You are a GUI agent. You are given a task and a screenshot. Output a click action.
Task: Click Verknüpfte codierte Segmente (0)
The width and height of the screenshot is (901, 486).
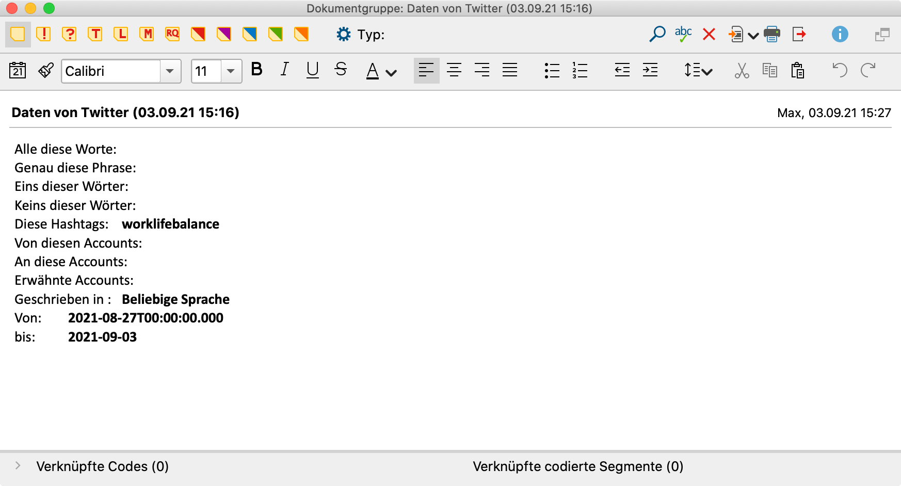[578, 466]
